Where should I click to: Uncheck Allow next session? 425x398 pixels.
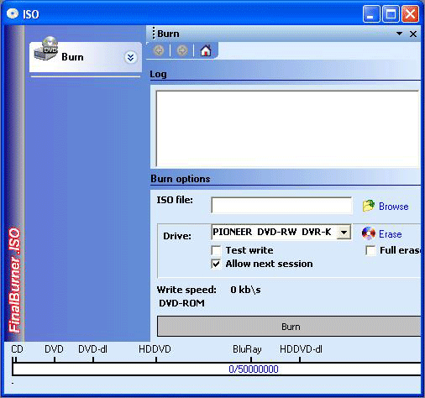tap(216, 264)
